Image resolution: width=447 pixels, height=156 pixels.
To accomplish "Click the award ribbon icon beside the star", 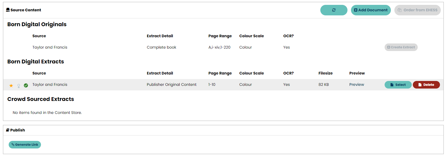I will coord(19,86).
